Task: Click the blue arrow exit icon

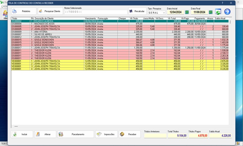Action: pos(227,12)
